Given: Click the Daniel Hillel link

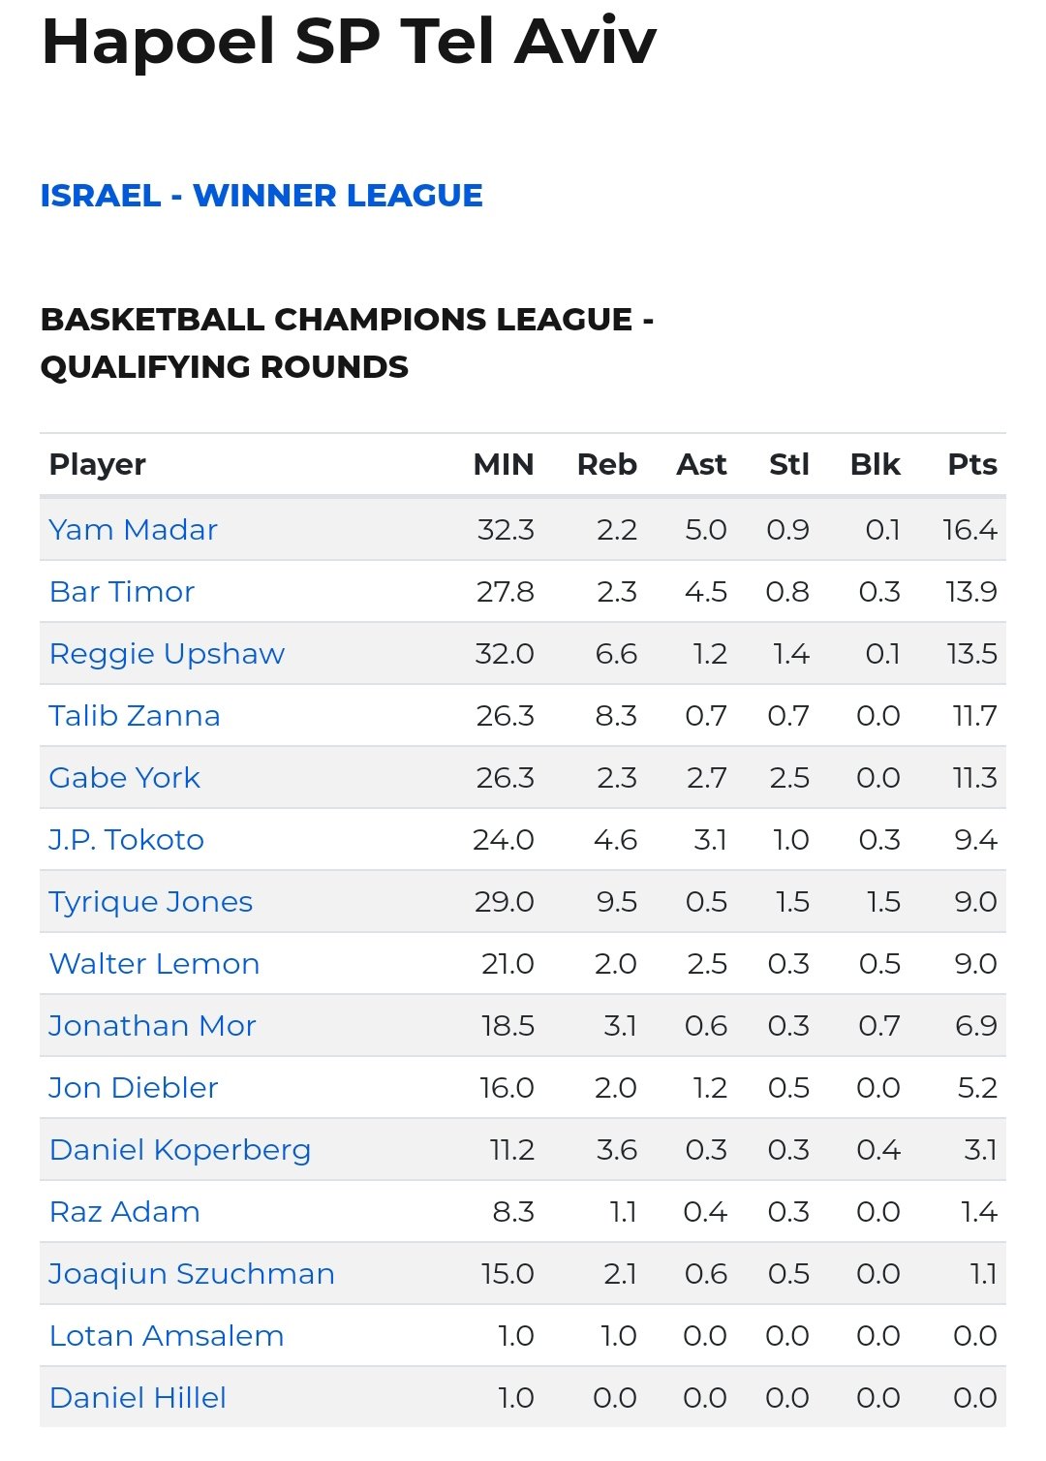Looking at the screenshot, I should [x=138, y=1398].
